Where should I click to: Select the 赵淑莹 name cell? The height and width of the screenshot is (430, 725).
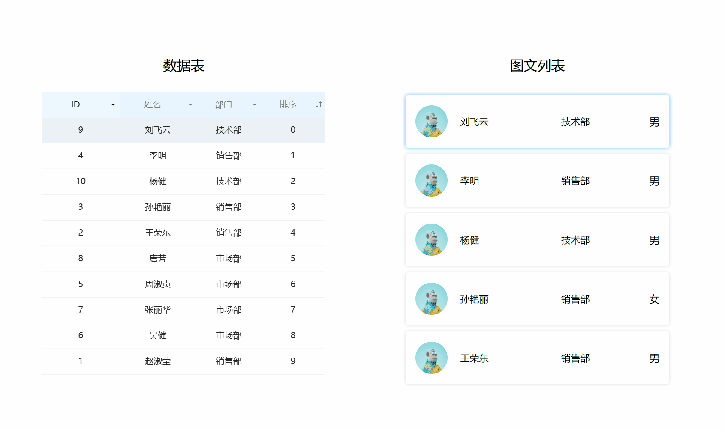click(158, 361)
